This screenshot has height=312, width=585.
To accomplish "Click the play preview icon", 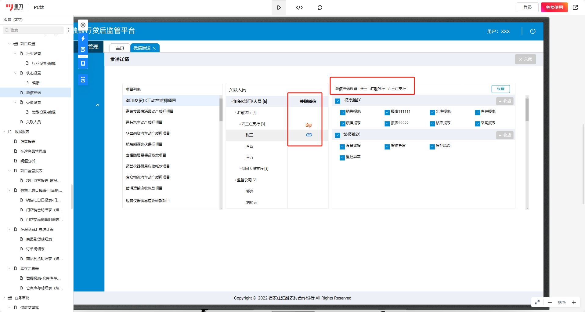I will pos(279,7).
